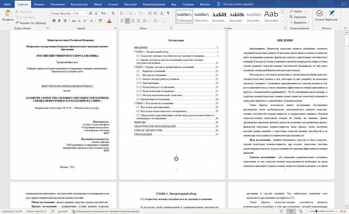The height and width of the screenshot is (214, 349).
Task: Click the Найти button
Action: [296, 12]
